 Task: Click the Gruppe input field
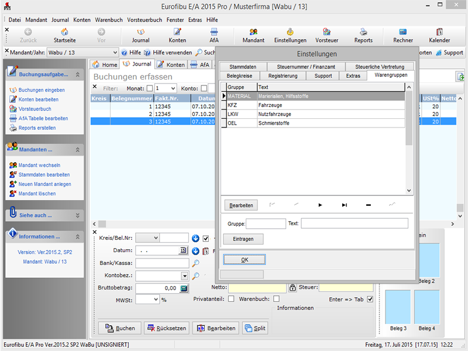(266, 223)
